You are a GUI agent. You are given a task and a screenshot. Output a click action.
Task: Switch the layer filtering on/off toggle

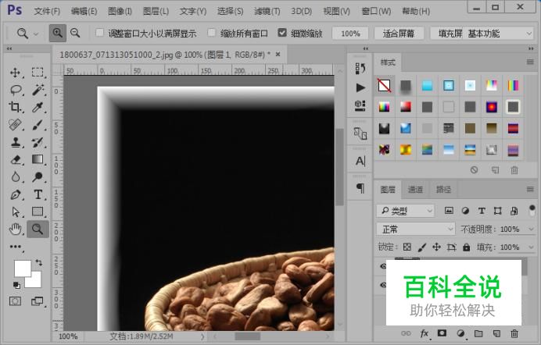tap(532, 211)
